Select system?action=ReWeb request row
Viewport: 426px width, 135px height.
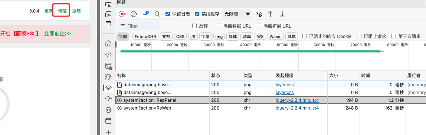pyautogui.click(x=271, y=108)
